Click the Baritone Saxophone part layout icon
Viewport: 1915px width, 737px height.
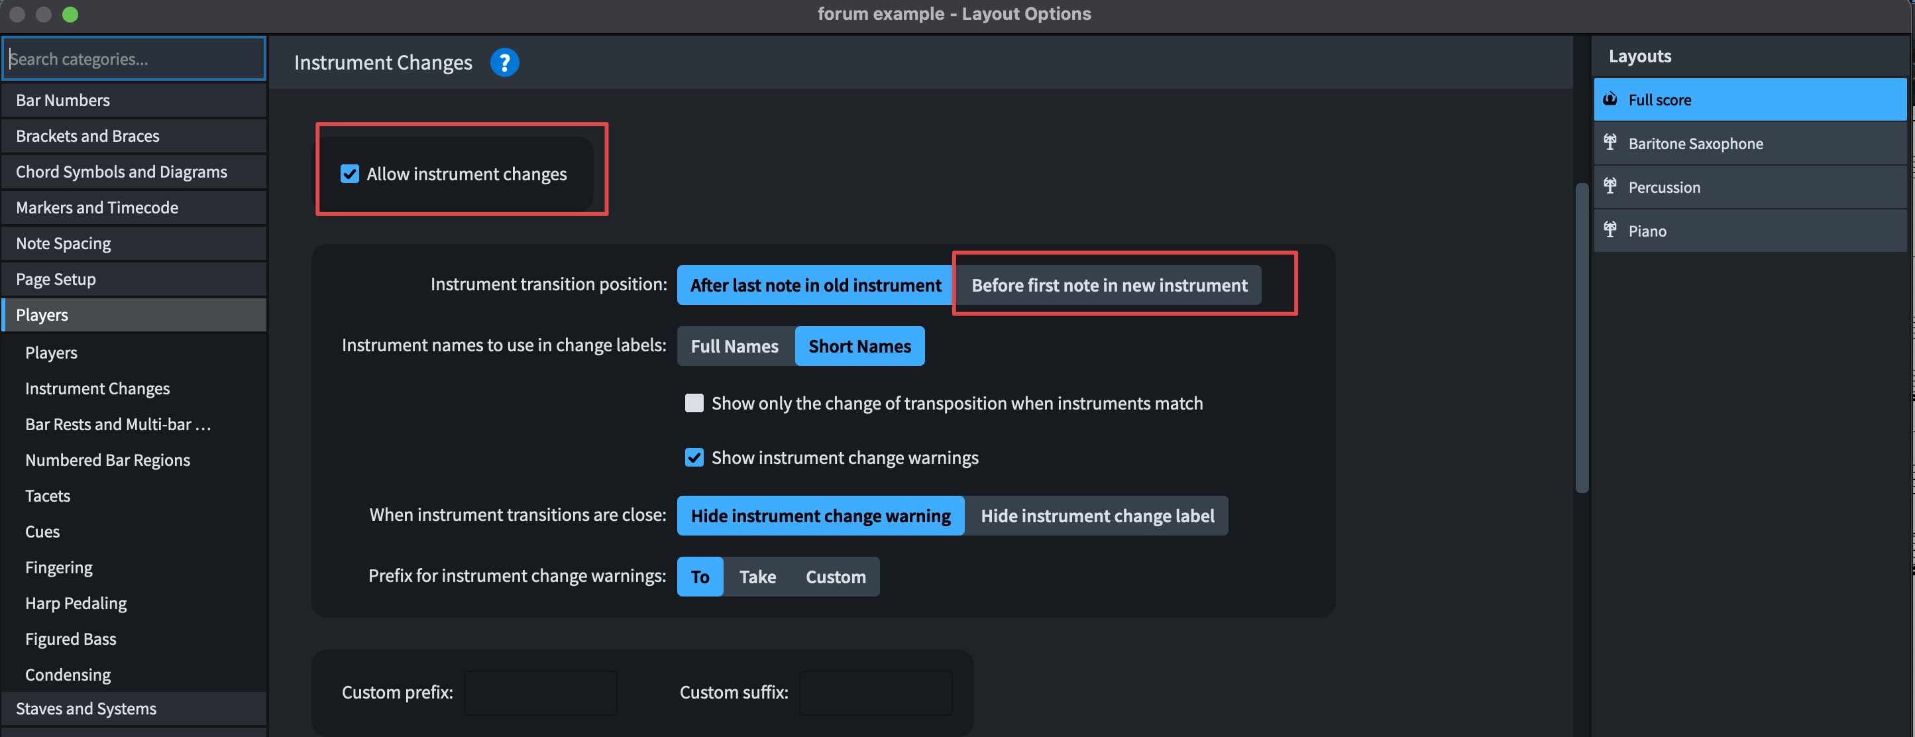click(1610, 142)
